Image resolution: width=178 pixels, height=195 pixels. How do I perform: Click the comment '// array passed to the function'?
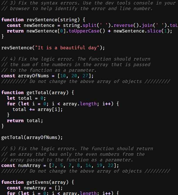click(x=67, y=160)
